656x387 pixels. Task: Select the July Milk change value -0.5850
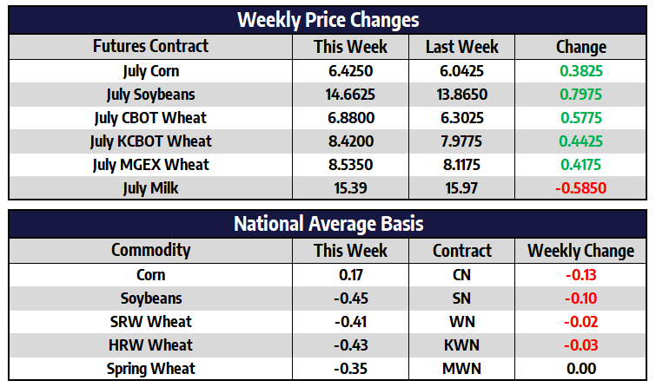tap(580, 188)
